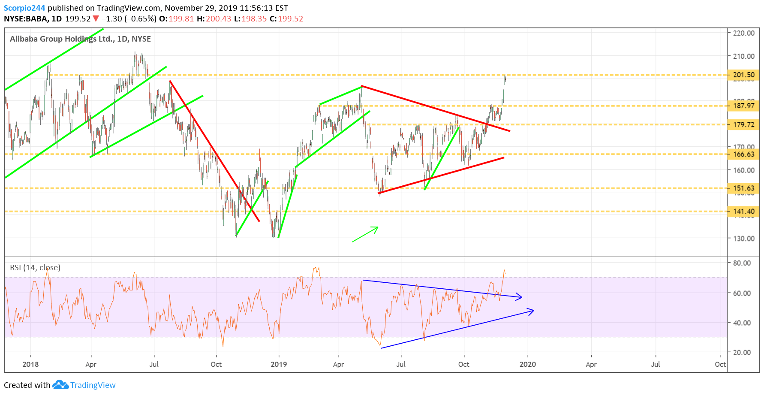Click the high value H:200.43

214,19
